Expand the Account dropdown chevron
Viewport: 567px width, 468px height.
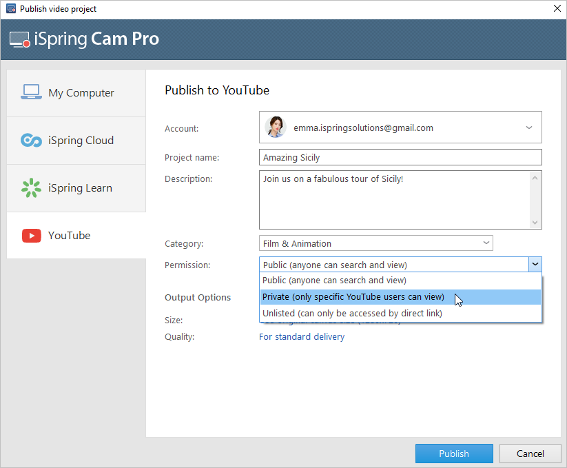529,128
